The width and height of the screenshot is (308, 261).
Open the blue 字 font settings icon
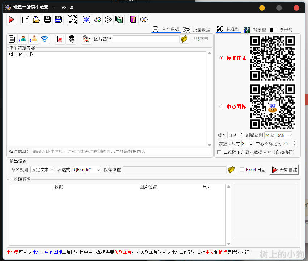pos(87,20)
